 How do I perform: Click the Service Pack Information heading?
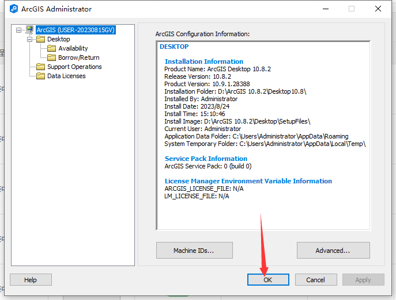(206, 159)
